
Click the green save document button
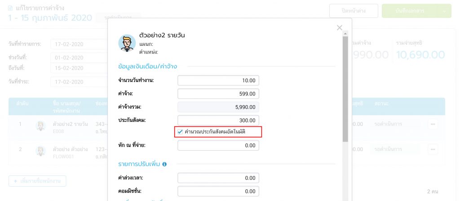click(x=410, y=11)
